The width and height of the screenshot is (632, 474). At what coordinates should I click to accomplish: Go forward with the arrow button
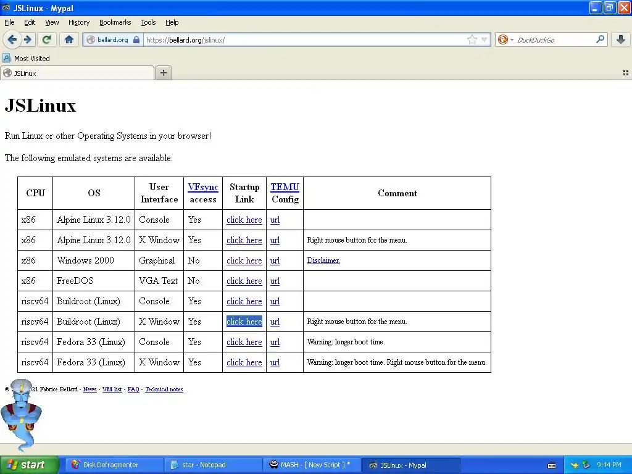28,39
